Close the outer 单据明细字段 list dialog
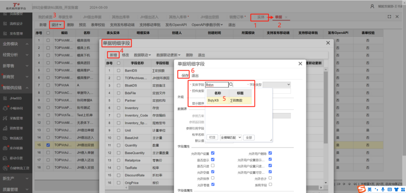Image resolution: width=406 pixels, height=193 pixels. pyautogui.click(x=328, y=43)
